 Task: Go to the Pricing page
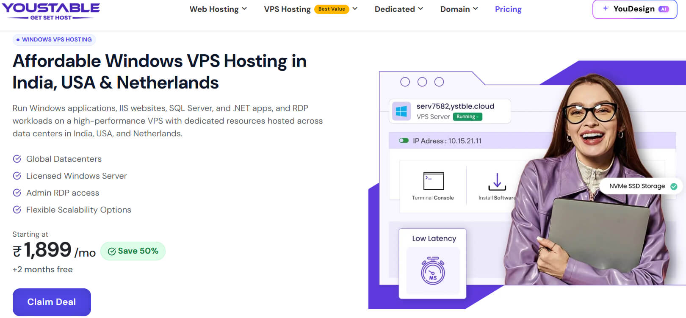[508, 9]
